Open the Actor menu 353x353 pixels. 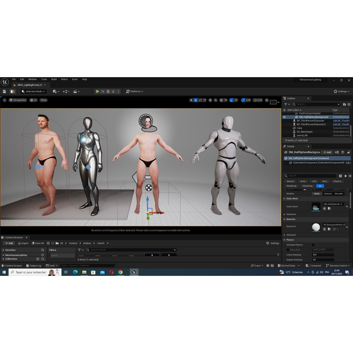75,79
